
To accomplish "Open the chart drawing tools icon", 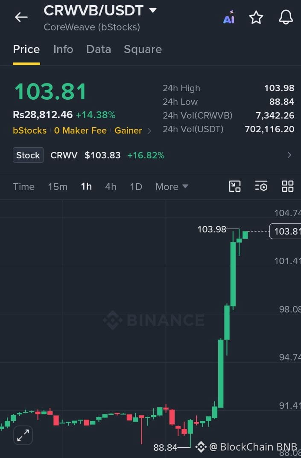I will tap(235, 186).
